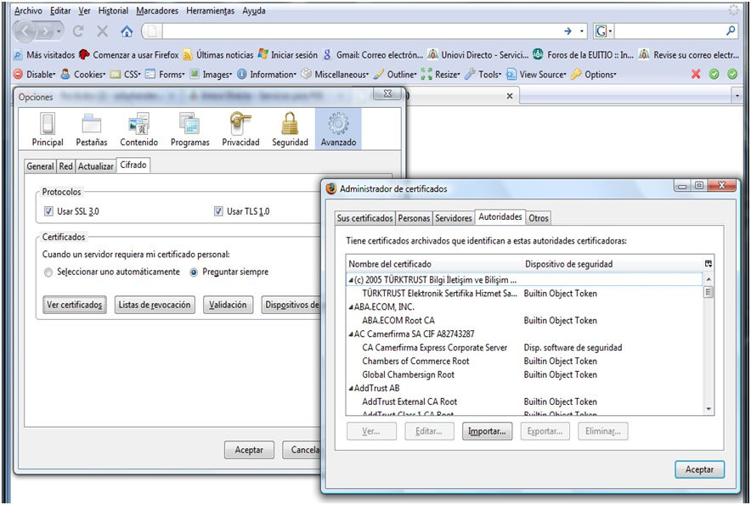Select Preguntar siempre radio button

click(x=194, y=272)
